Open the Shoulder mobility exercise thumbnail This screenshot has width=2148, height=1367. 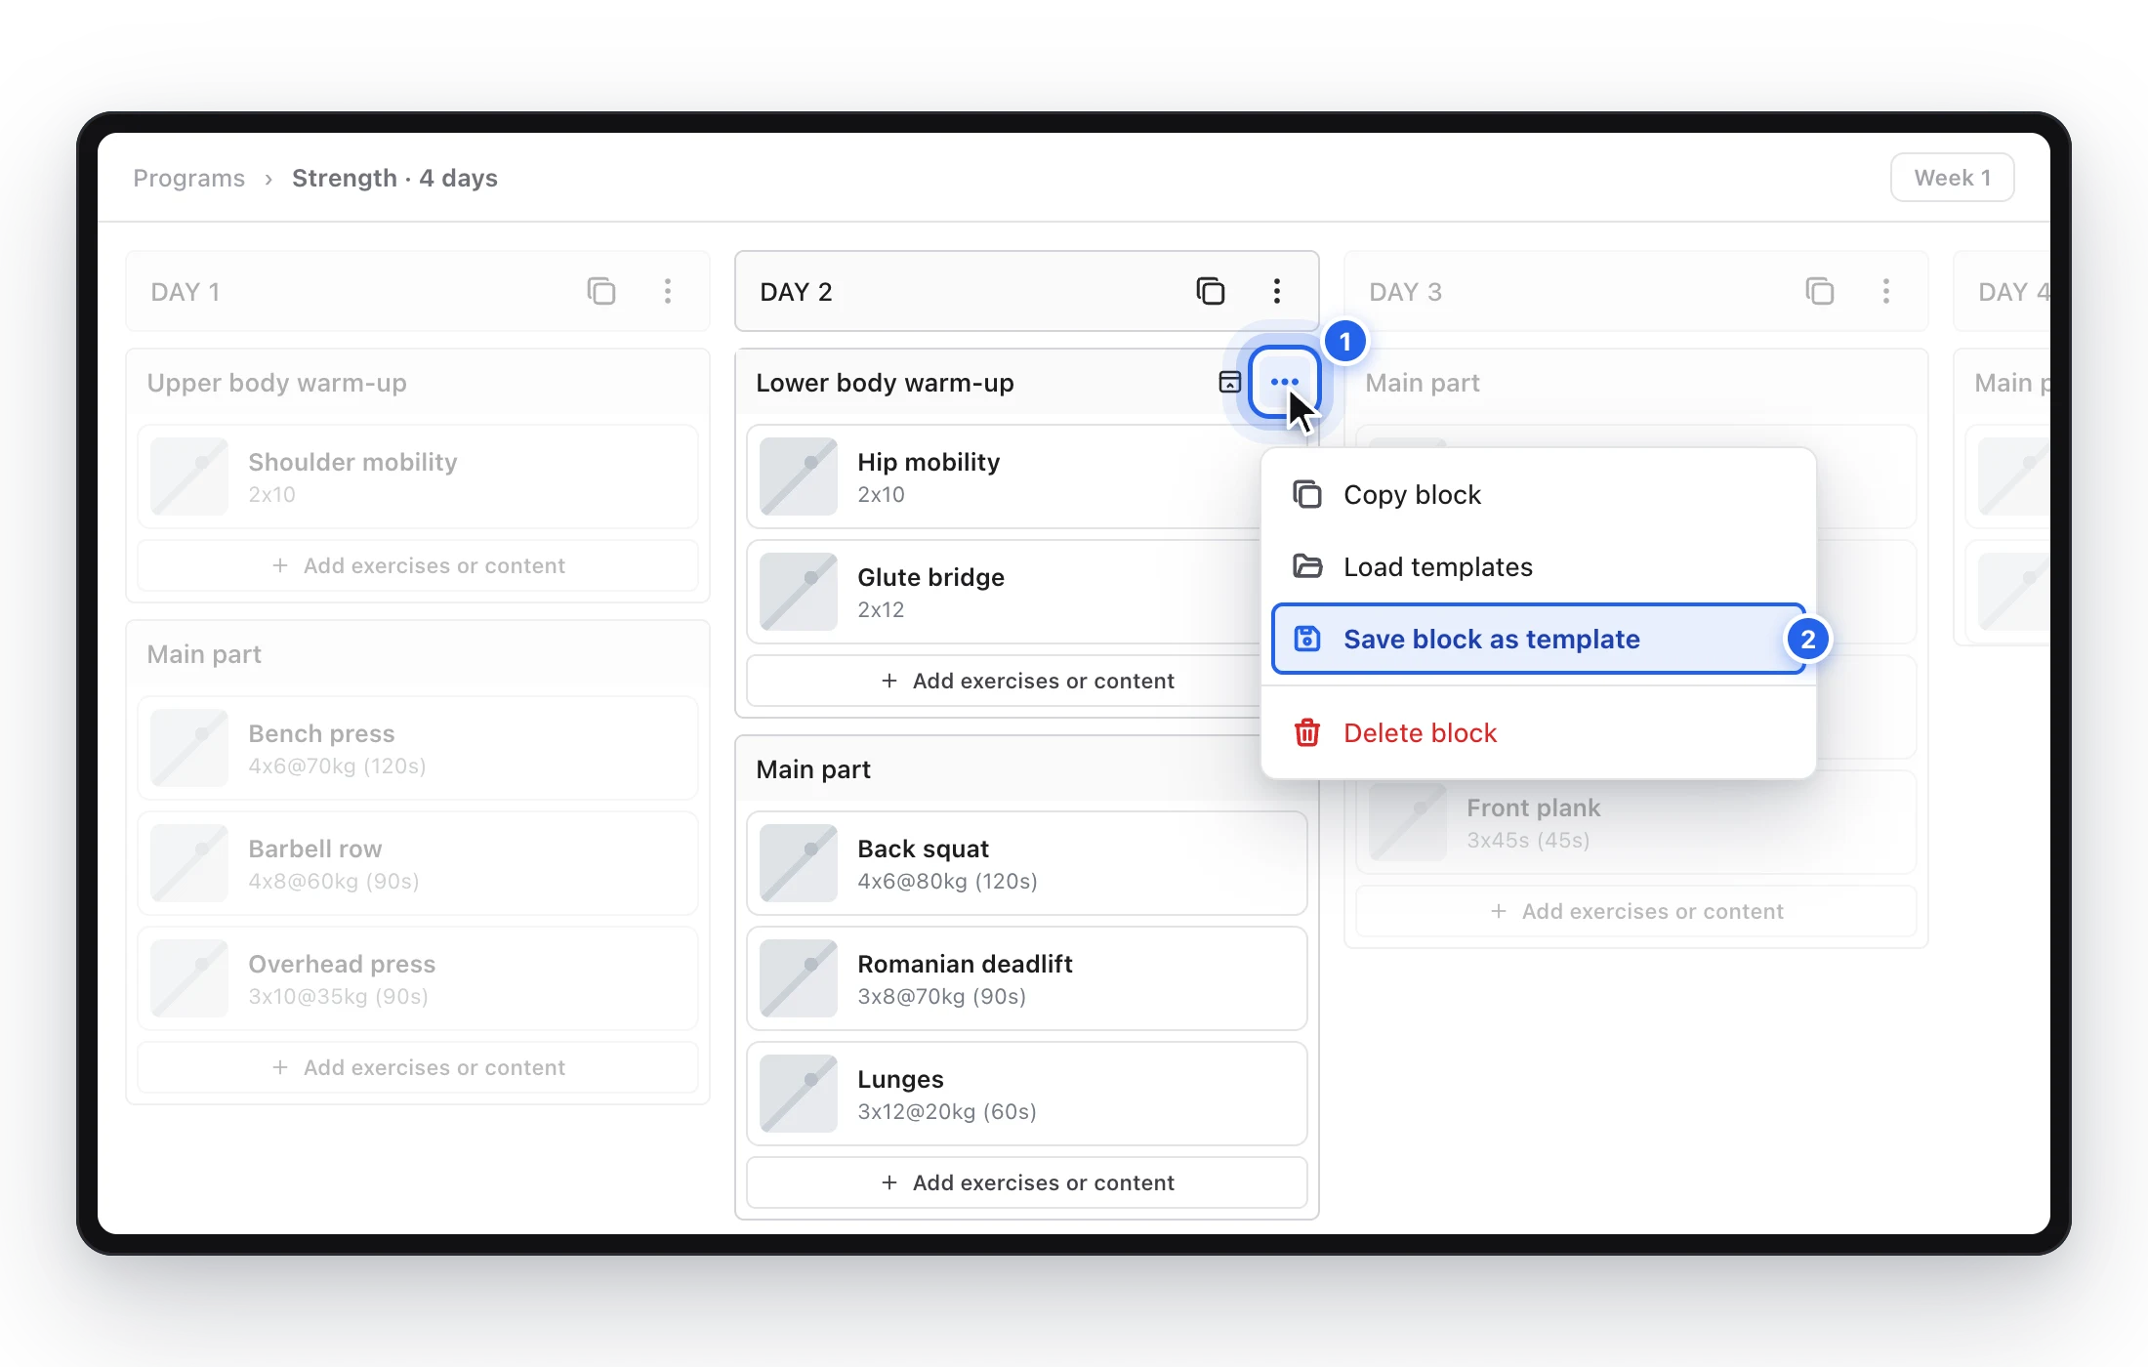click(x=189, y=476)
